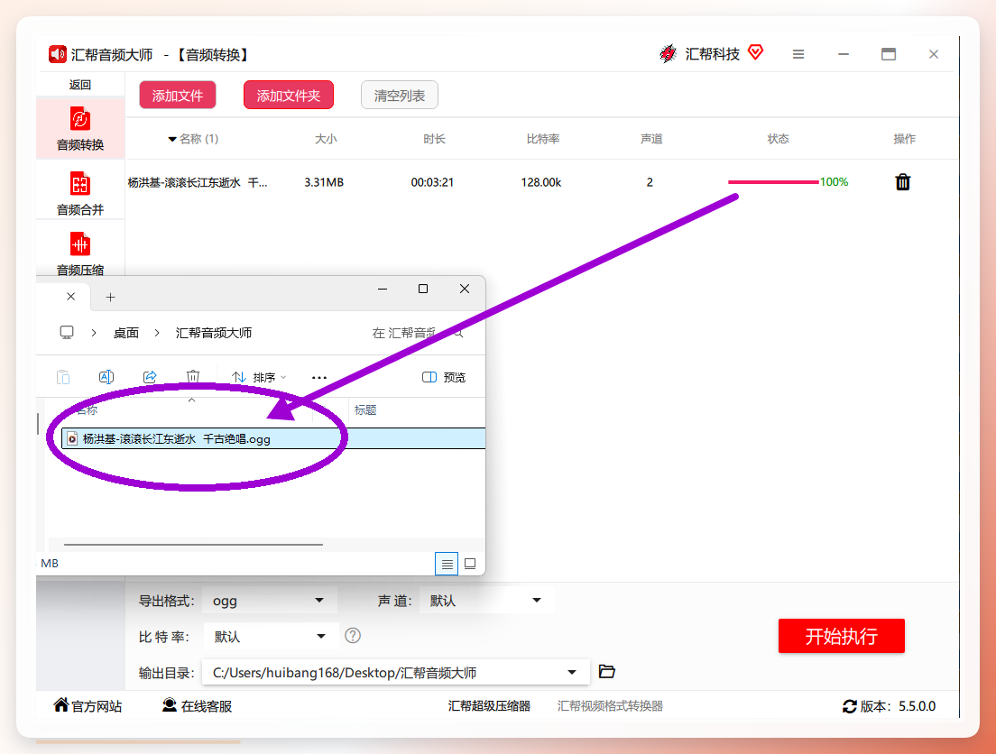Click Explorer search magnifier icon
996x754 pixels.
(x=458, y=333)
